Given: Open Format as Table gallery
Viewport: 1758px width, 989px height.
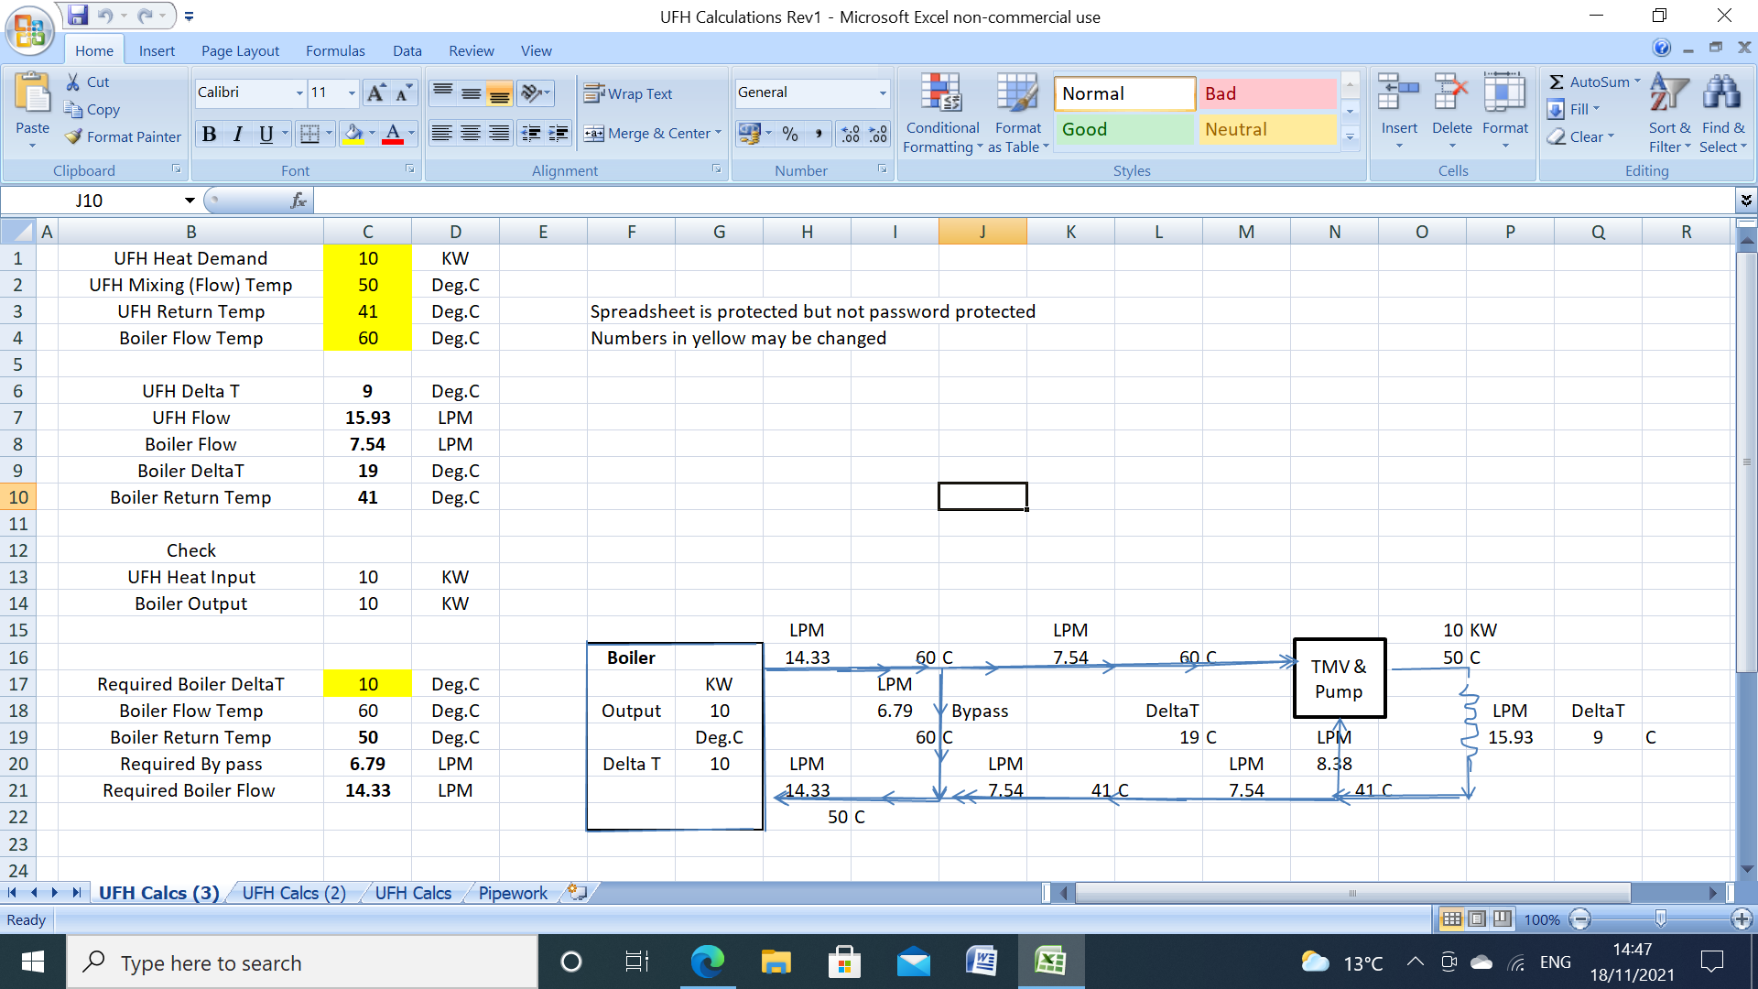Looking at the screenshot, I should click(x=1018, y=114).
